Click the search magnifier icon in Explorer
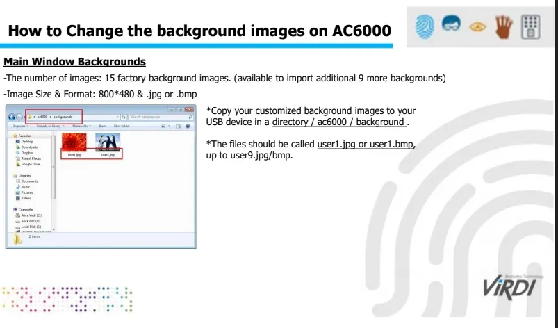The image size is (558, 328). [190, 117]
